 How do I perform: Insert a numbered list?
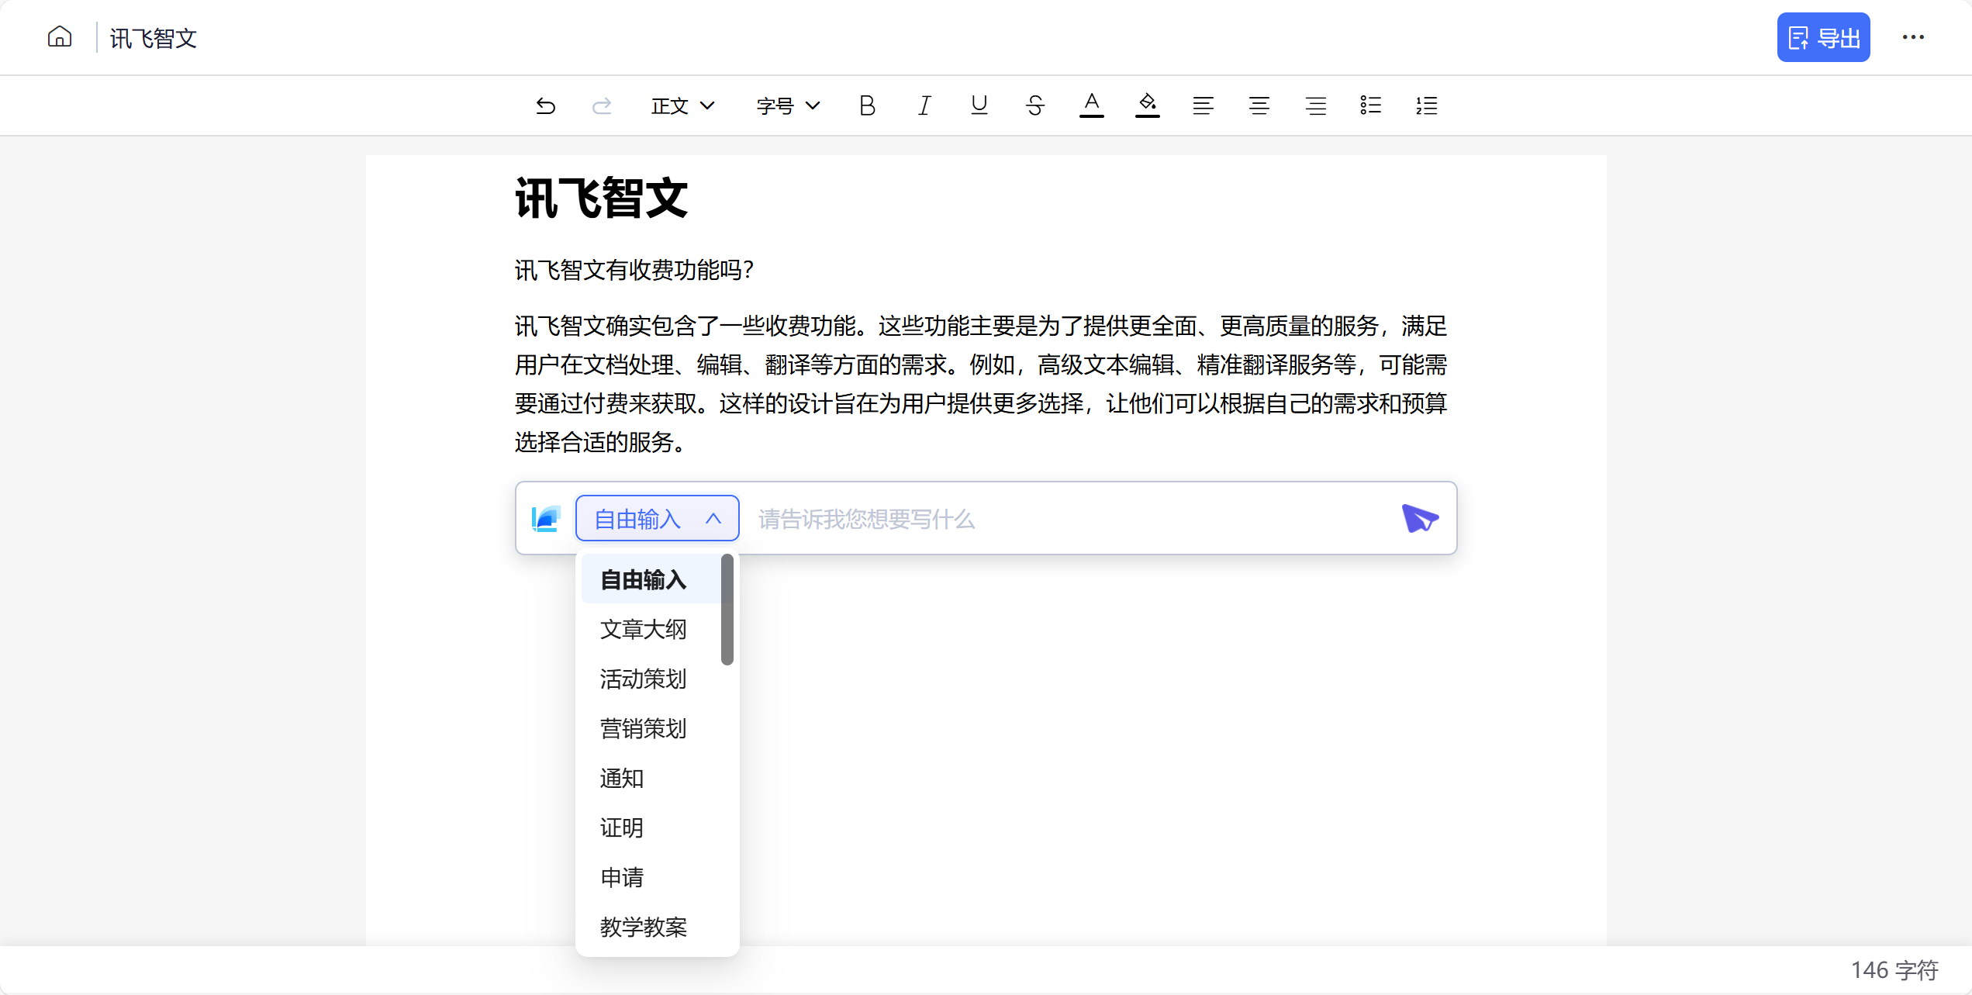click(x=1427, y=105)
